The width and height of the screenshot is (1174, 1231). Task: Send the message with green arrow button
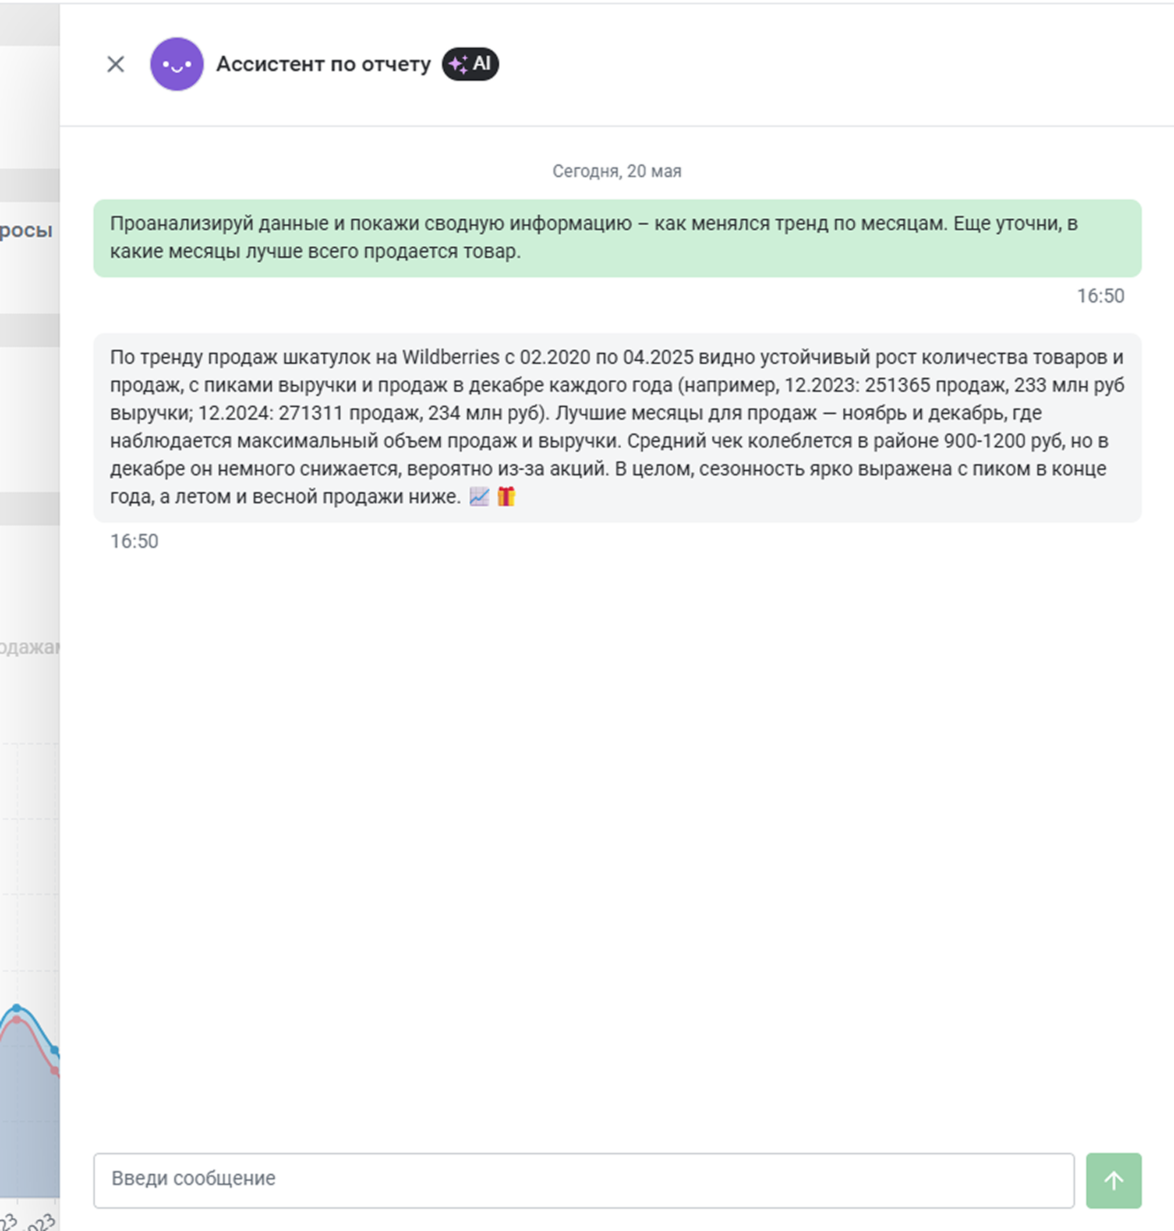(x=1113, y=1180)
